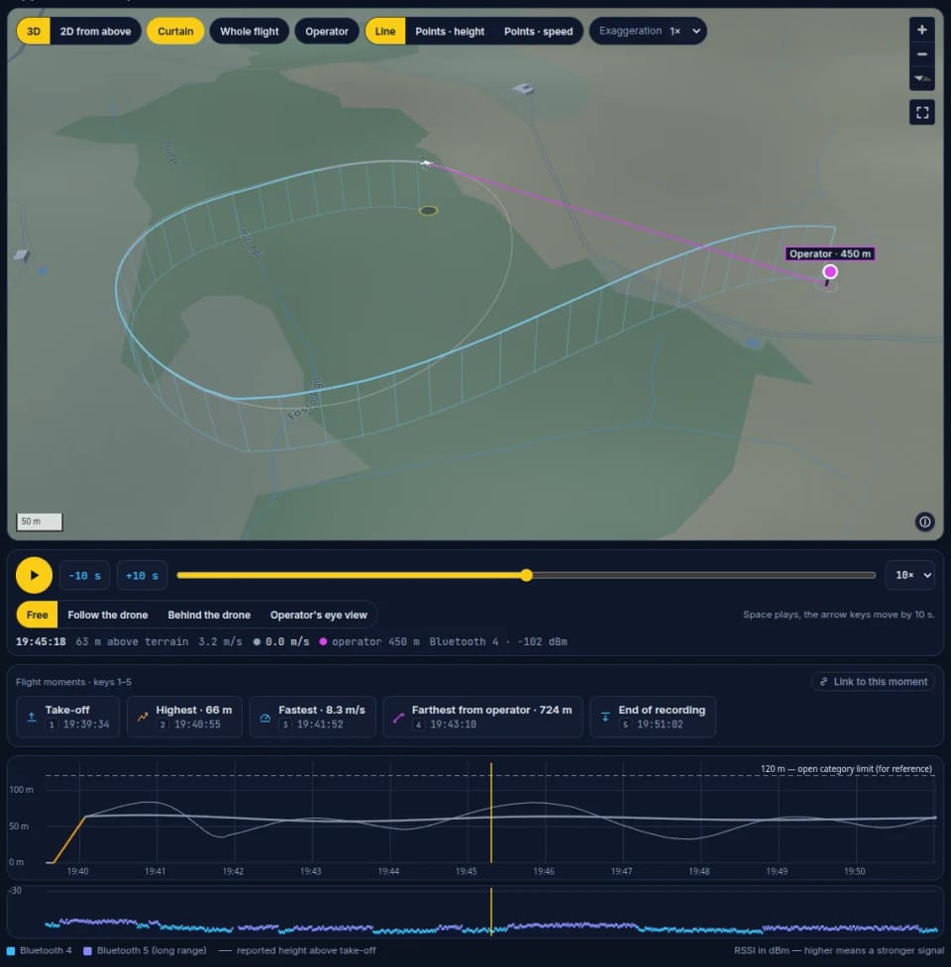The image size is (951, 967).
Task: Play the flight replay
Action: click(34, 575)
